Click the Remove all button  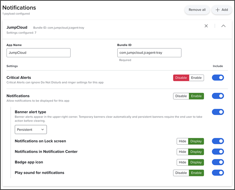point(197,10)
